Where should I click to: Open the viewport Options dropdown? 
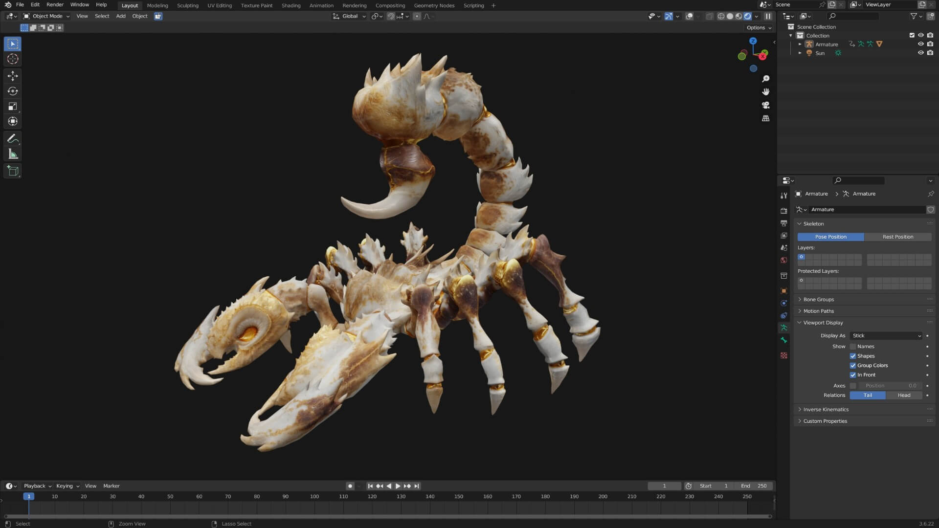(759, 28)
